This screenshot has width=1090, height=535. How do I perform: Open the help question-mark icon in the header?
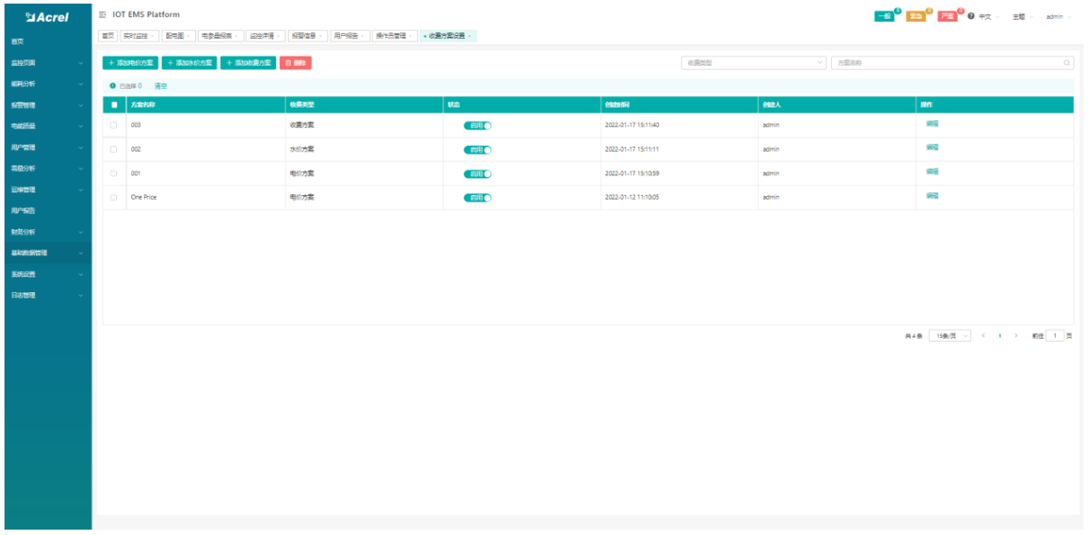[x=971, y=17]
